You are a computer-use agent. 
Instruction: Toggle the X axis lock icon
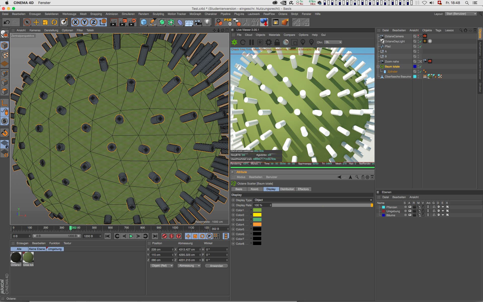(x=75, y=22)
